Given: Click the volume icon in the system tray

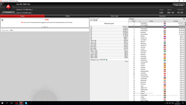Looking at the screenshot, I should pos(170,103).
